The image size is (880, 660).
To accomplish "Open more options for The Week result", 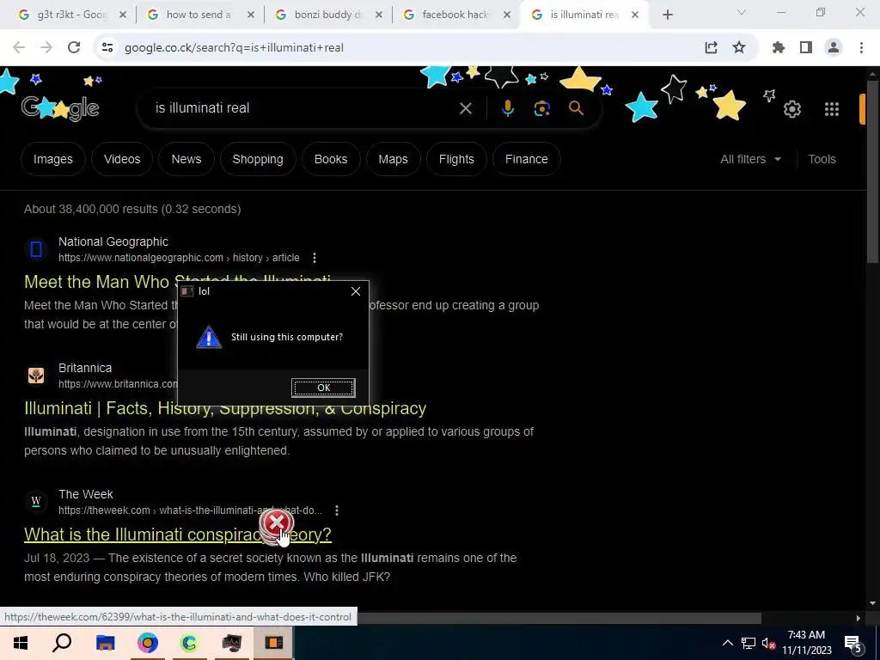I will click(x=337, y=510).
